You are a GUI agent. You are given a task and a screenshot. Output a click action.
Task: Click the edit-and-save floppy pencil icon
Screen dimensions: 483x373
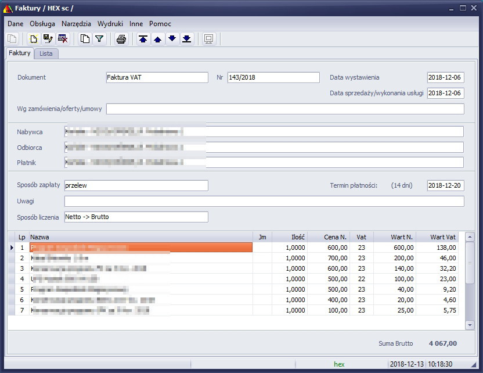coord(48,39)
